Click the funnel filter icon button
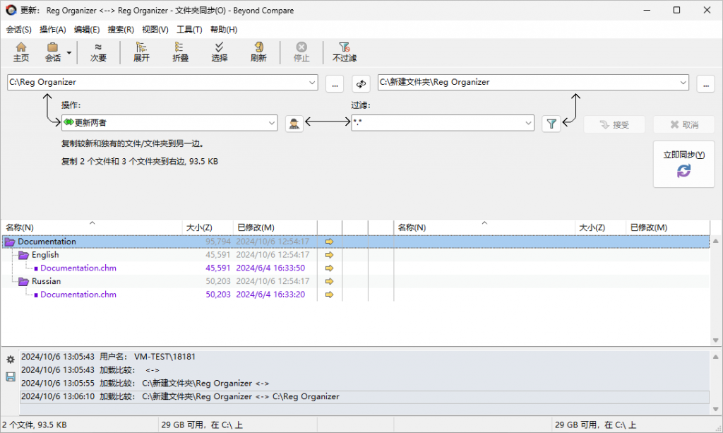 [x=551, y=124]
